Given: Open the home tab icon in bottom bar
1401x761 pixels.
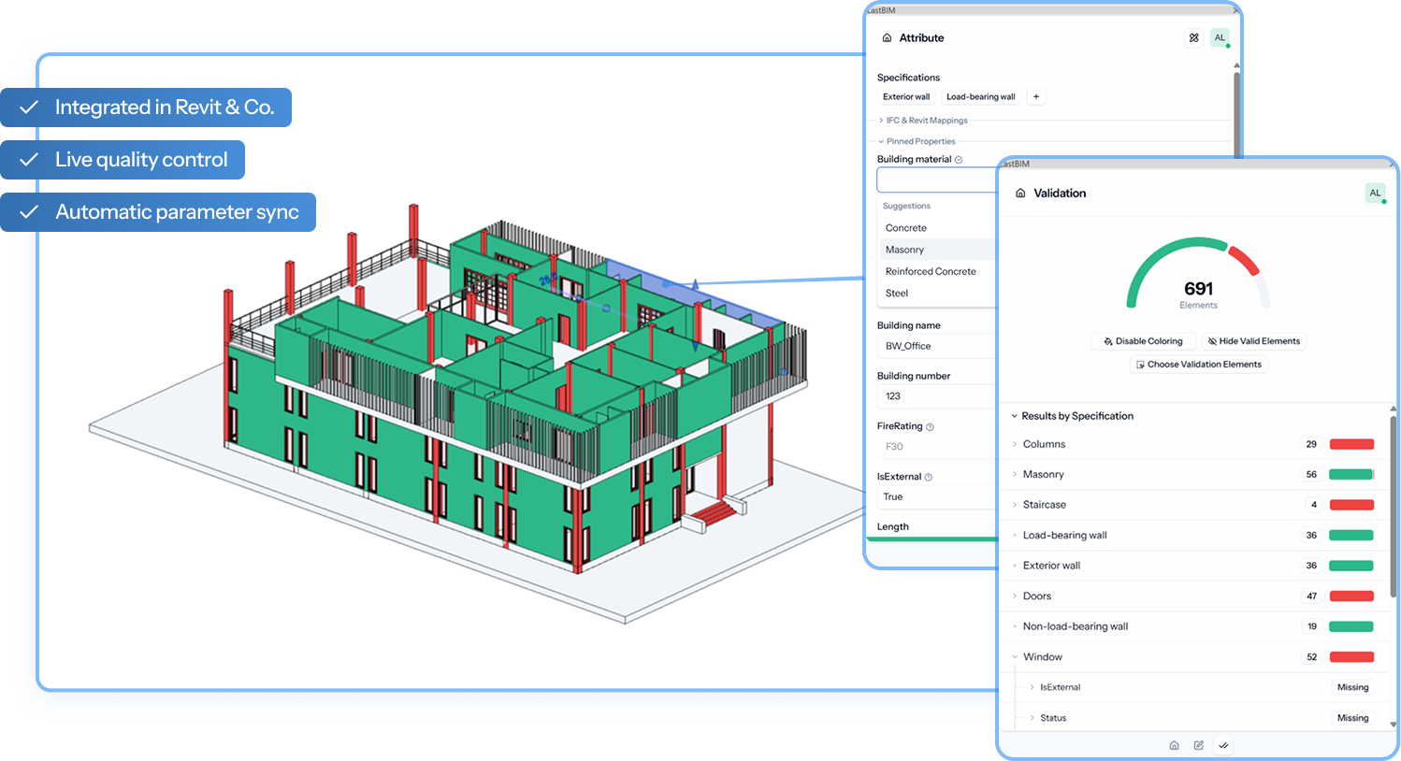Looking at the screenshot, I should pyautogui.click(x=1174, y=745).
